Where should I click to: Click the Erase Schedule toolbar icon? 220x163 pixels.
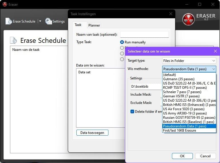(8, 21)
